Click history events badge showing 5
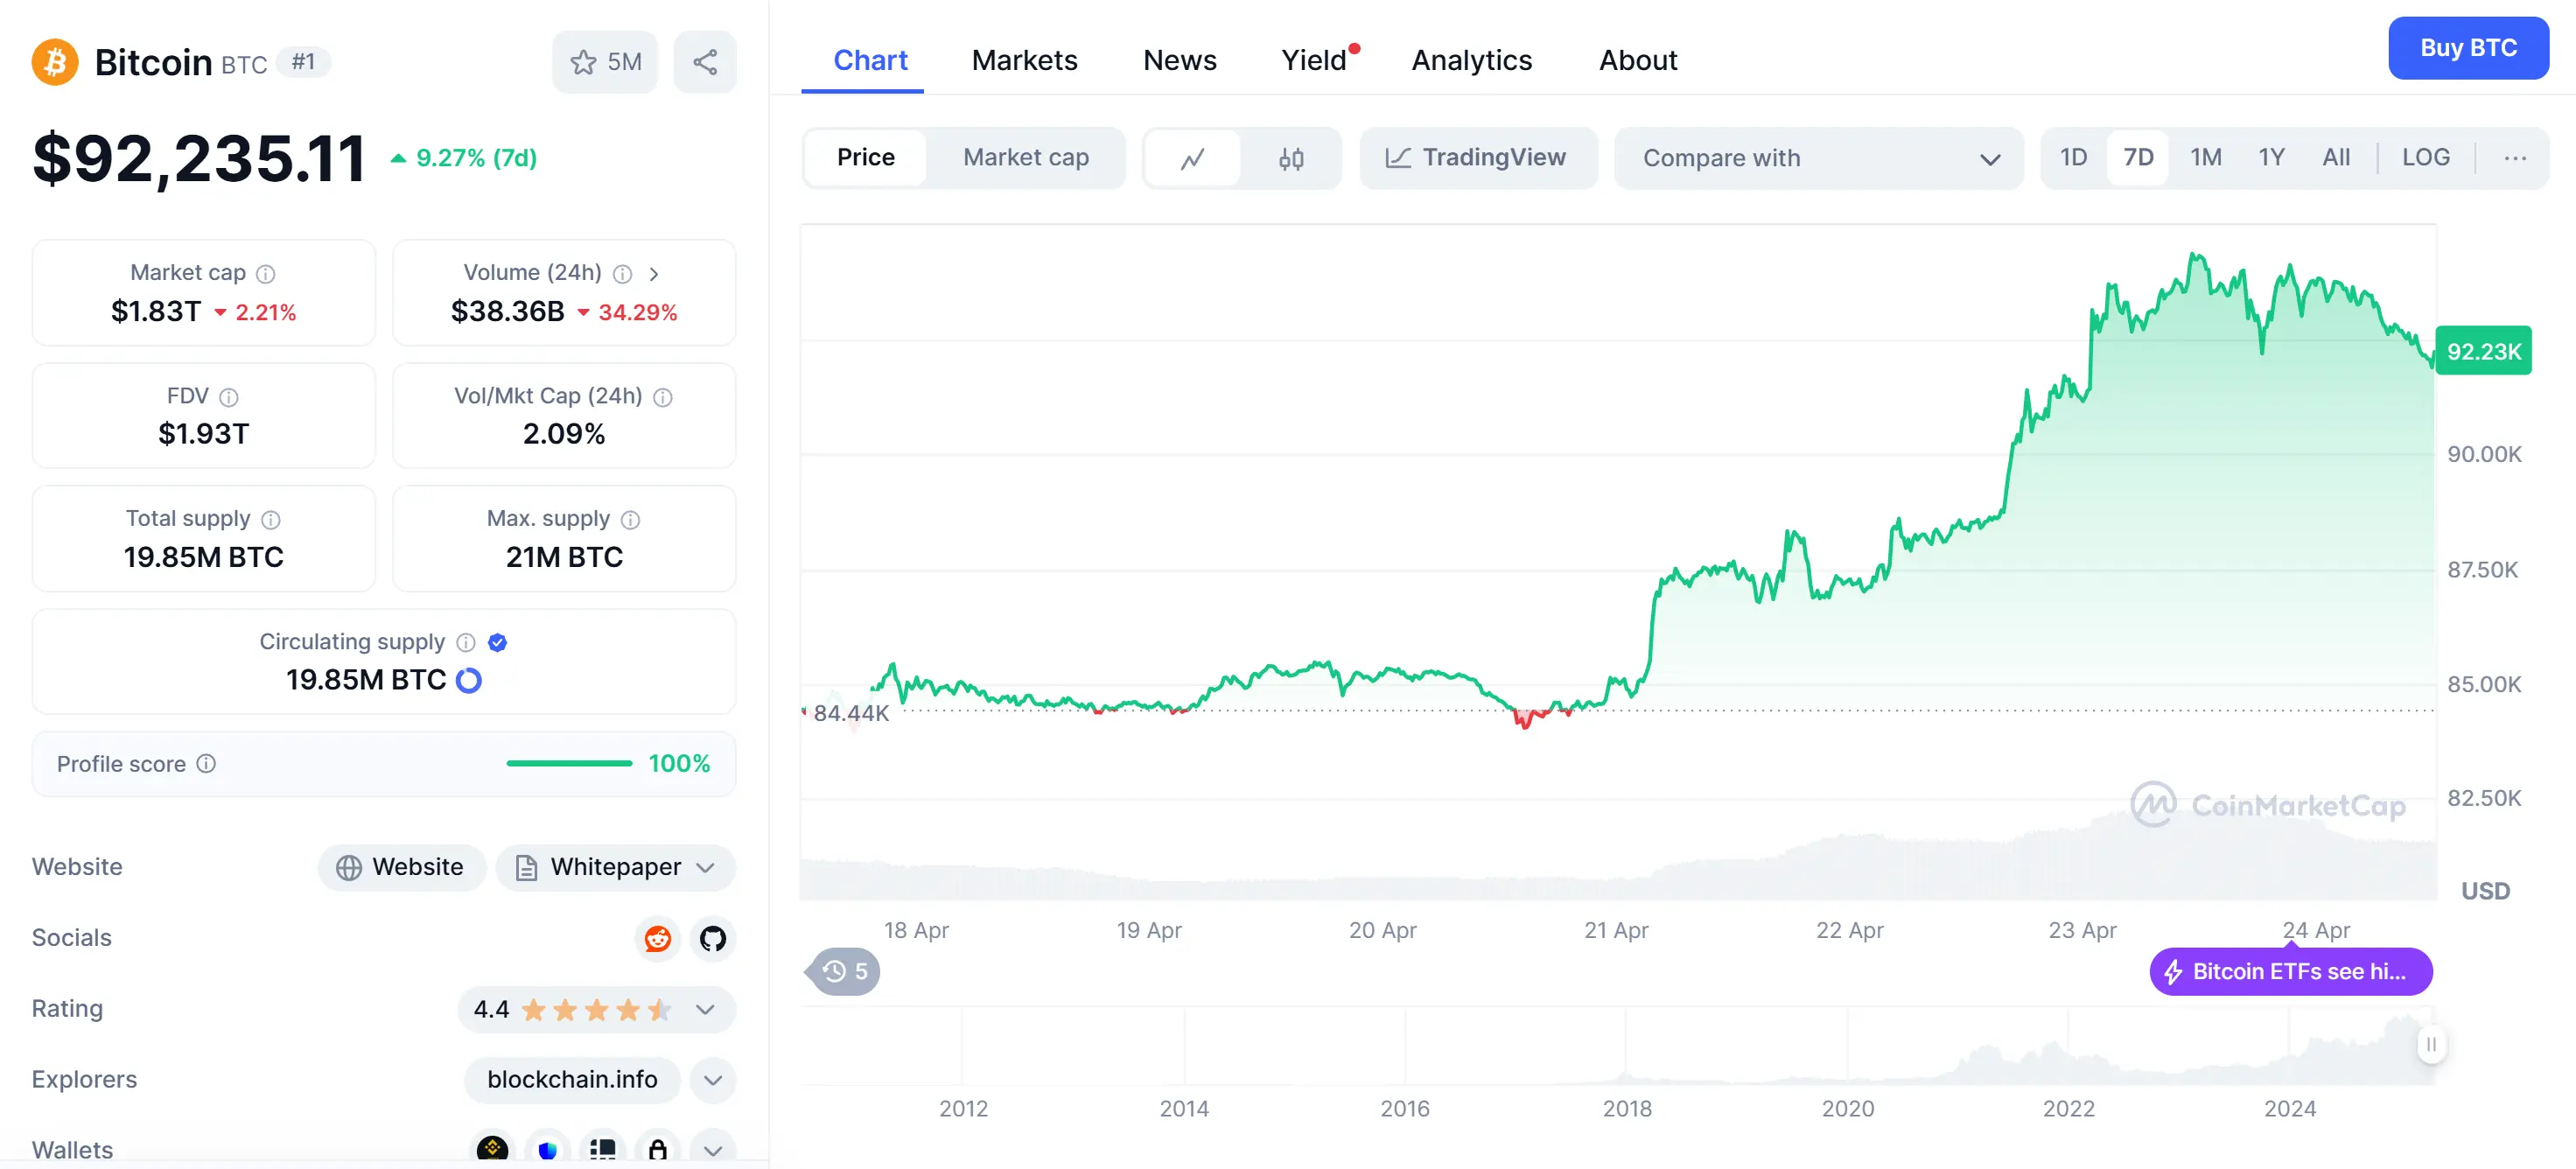The width and height of the screenshot is (2576, 1169). tap(844, 971)
